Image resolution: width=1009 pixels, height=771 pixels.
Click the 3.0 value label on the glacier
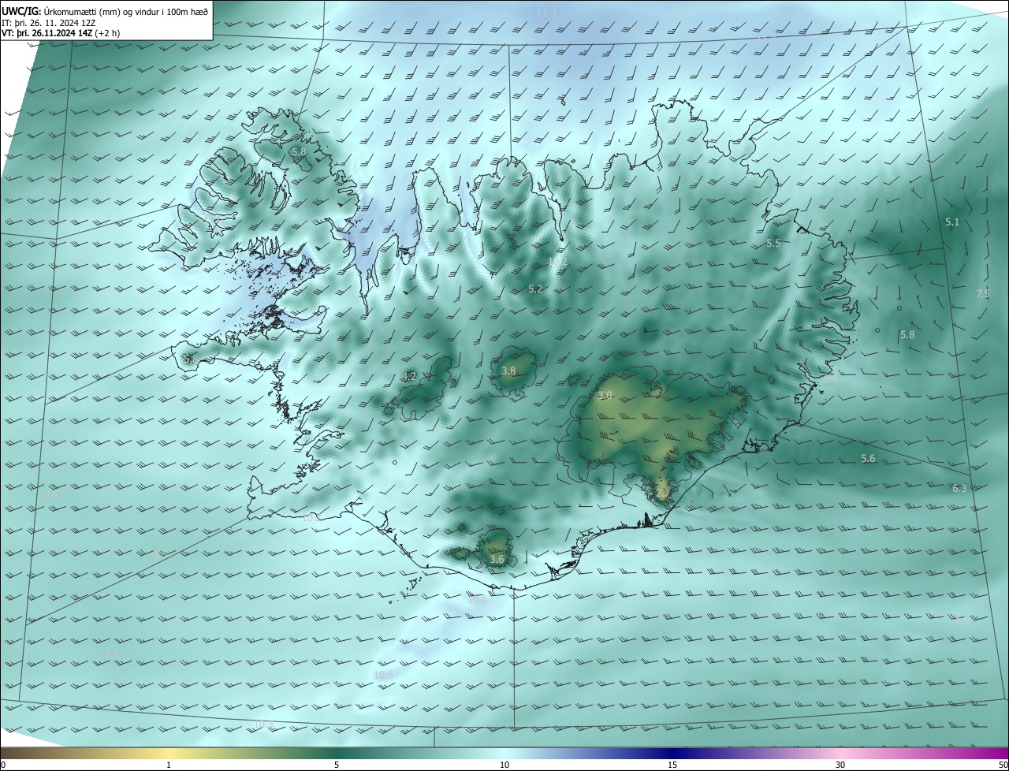[605, 396]
